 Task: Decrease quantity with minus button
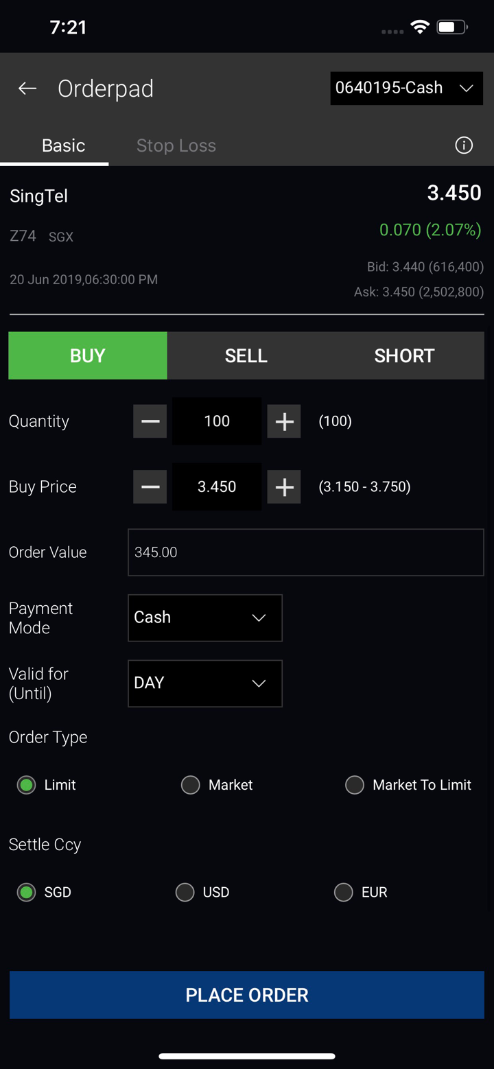click(150, 421)
